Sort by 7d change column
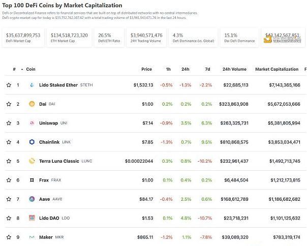Image resolution: width=307 pixels, height=246 pixels. pyautogui.click(x=207, y=69)
